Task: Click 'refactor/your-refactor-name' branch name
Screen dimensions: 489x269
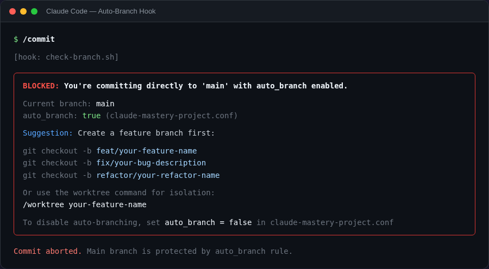Action: click(x=158, y=175)
